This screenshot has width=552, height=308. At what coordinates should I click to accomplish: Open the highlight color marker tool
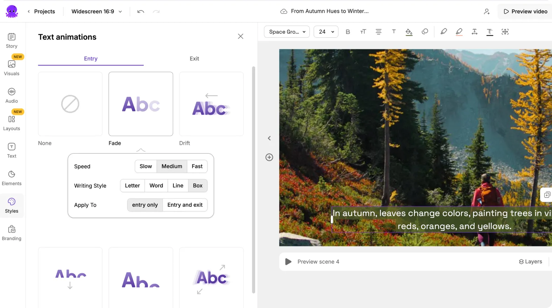point(459,32)
